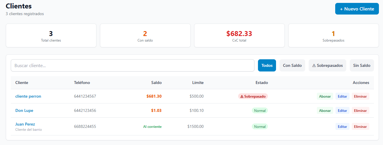Screen dimensions: 383x145
Task: Click phone number 6442123456
Action: click(85, 110)
